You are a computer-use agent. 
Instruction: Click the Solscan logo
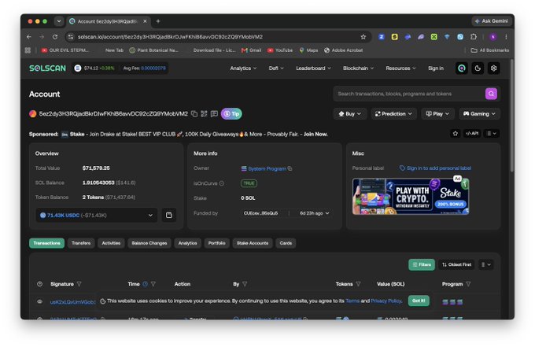(47, 68)
